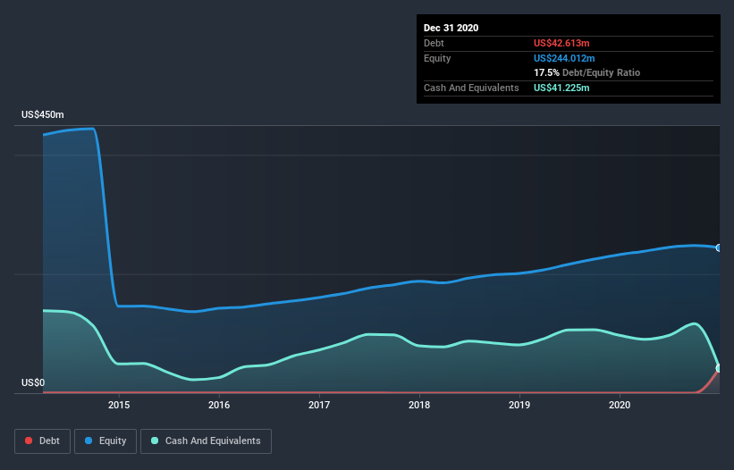Click the Cash And Equivalents tooltip label
Viewport: 734px width, 470px height.
pos(471,88)
